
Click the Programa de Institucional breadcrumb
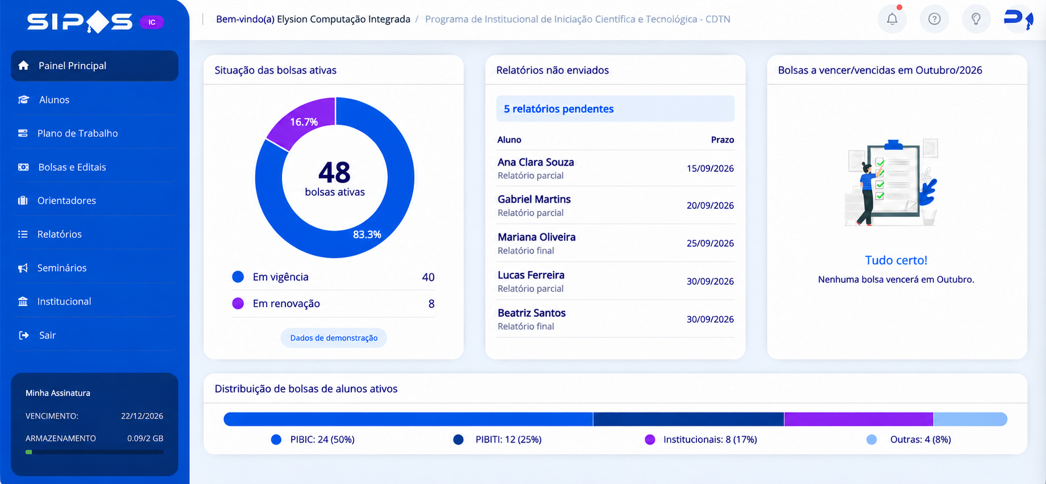click(578, 19)
